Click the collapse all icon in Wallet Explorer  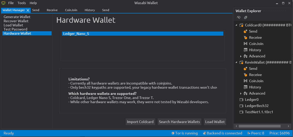pyautogui.click(x=246, y=17)
